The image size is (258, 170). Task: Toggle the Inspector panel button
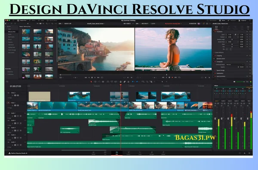pos(242,21)
